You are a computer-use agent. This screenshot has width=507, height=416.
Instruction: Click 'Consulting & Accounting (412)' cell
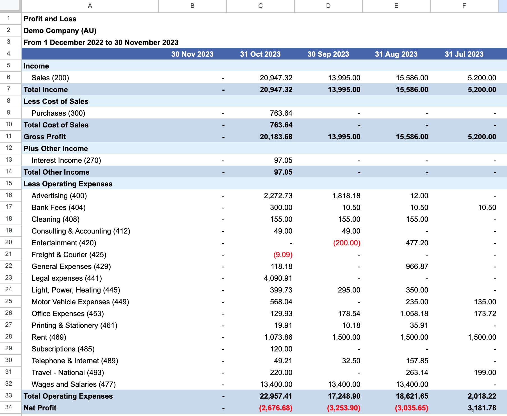point(90,231)
